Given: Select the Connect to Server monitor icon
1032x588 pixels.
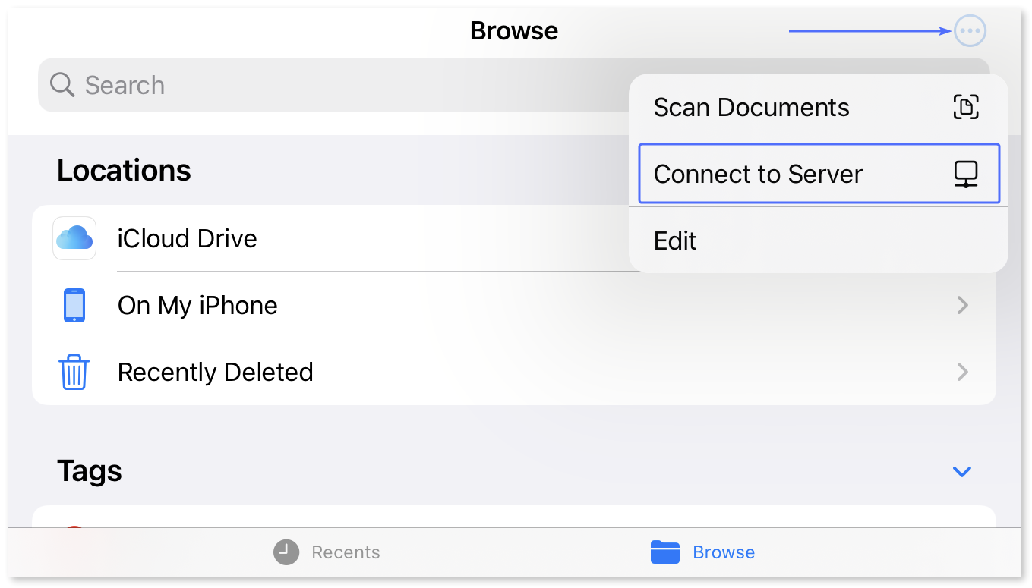Looking at the screenshot, I should pos(965,174).
